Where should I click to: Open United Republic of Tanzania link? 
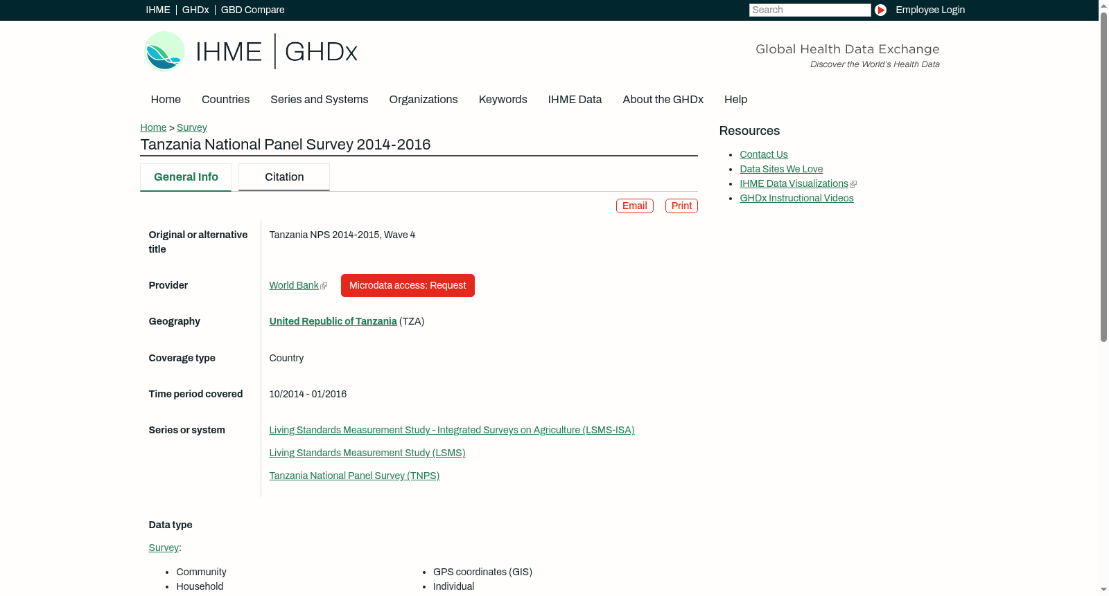[x=333, y=321]
